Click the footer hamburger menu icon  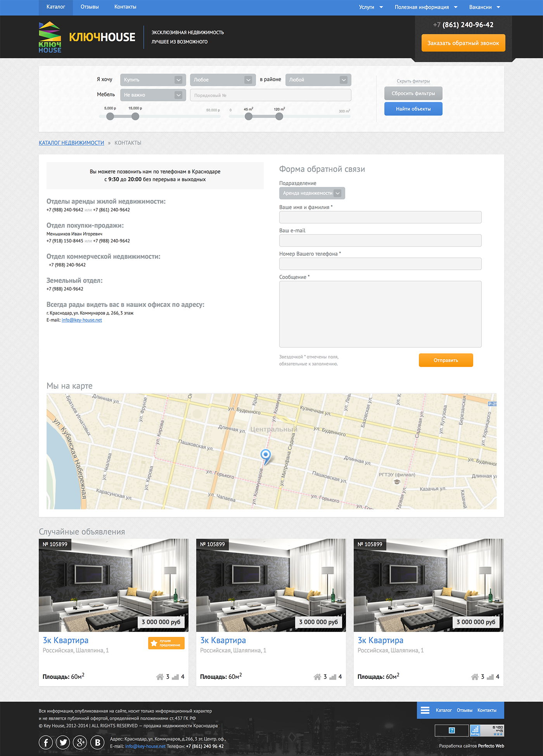[x=425, y=710]
